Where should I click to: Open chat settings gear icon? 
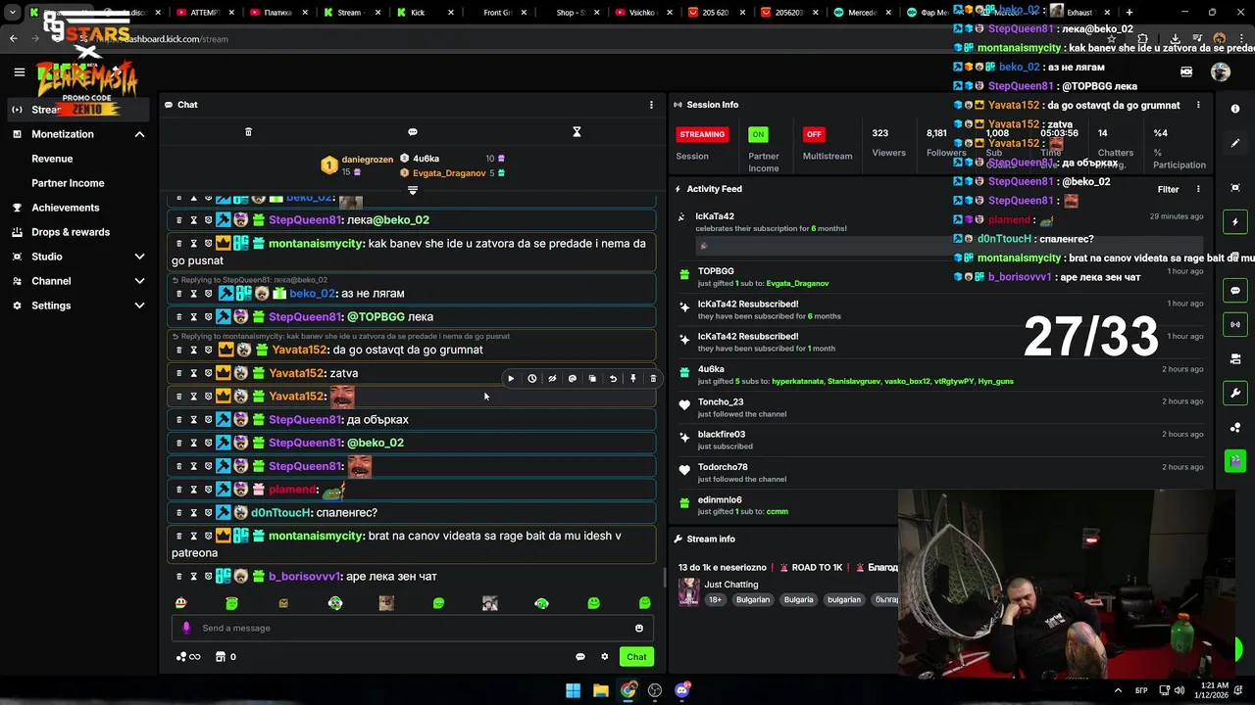[605, 657]
